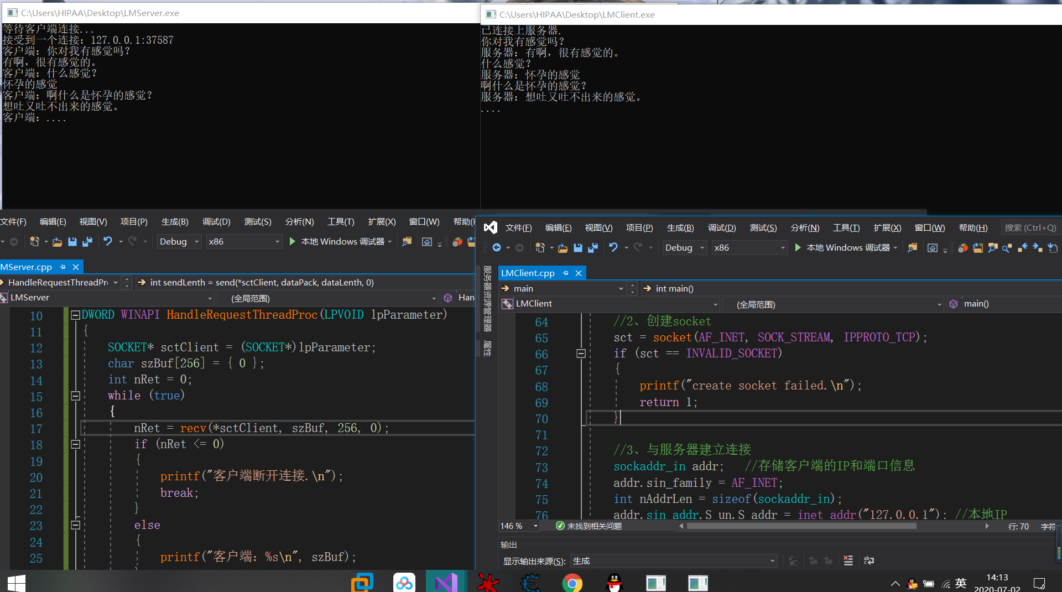Image resolution: width=1062 pixels, height=592 pixels.
Task: Close the LMClient.cpp tab
Action: click(x=579, y=273)
